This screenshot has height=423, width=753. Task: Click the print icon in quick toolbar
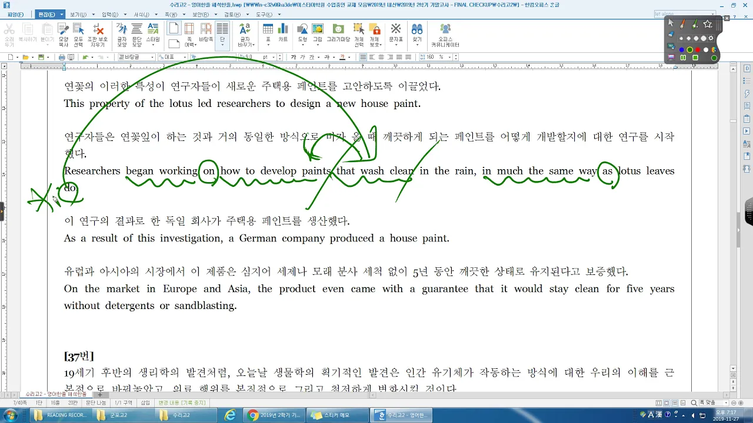[62, 57]
